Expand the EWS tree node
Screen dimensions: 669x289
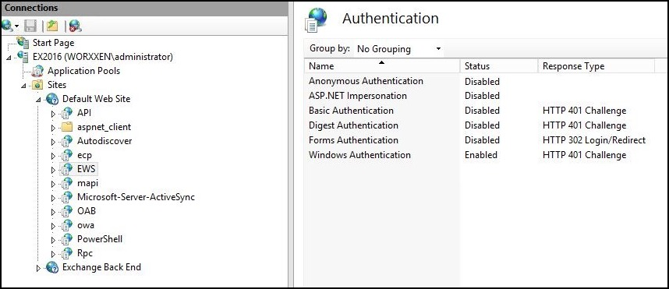click(x=53, y=170)
